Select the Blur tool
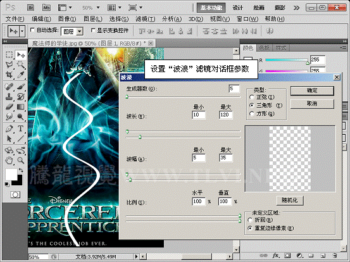The width and height of the screenshot is (350, 262). (9, 116)
